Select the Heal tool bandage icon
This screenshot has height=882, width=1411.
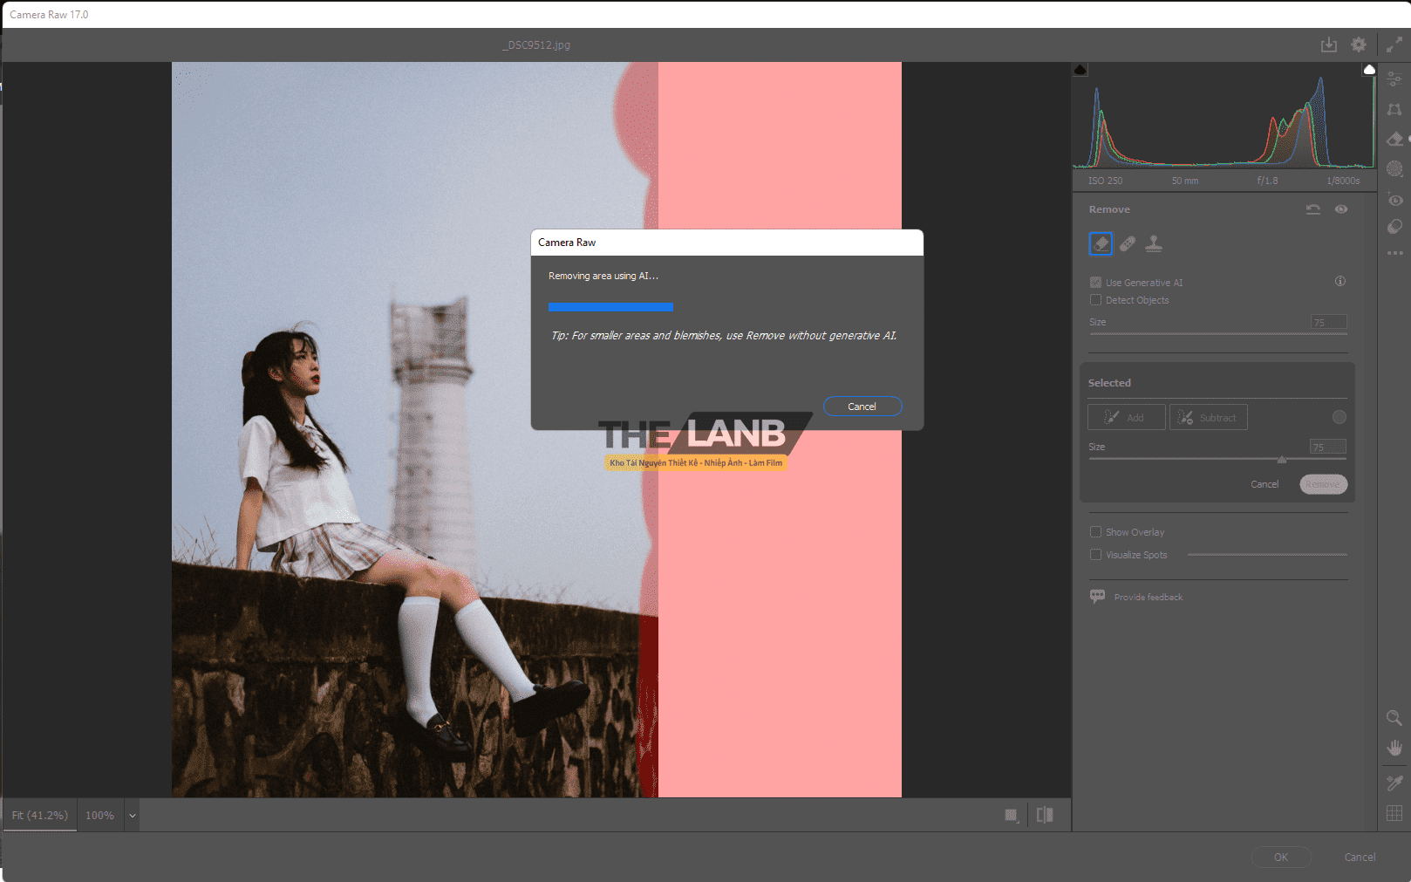click(1128, 244)
